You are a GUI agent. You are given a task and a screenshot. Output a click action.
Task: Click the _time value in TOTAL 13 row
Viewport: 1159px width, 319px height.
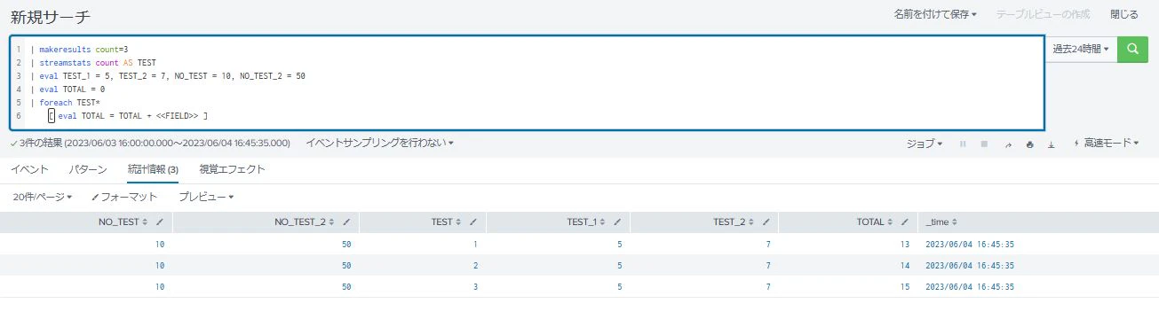[970, 244]
